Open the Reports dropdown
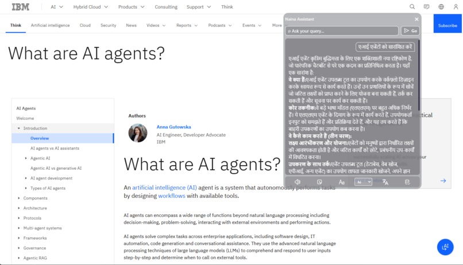 pyautogui.click(x=187, y=25)
